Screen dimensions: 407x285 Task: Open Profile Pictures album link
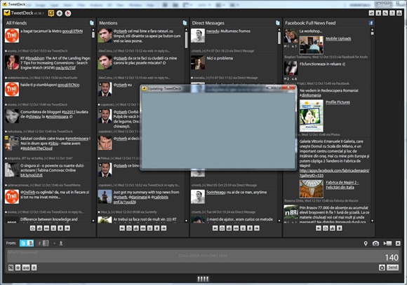click(x=338, y=102)
